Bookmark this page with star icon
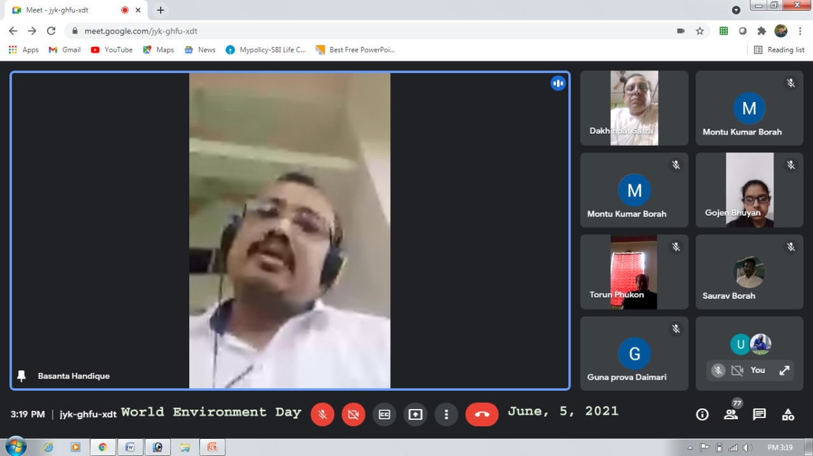Image resolution: width=813 pixels, height=456 pixels. point(700,30)
